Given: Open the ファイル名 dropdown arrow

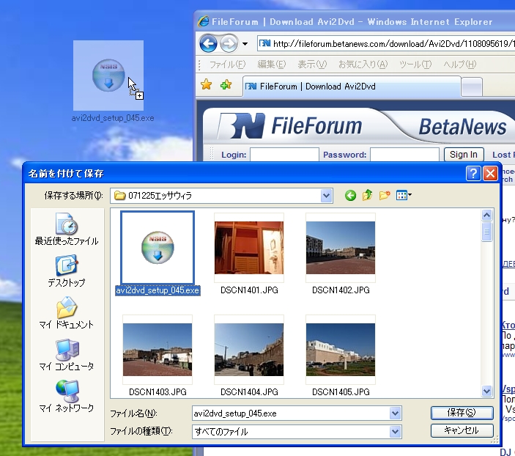Looking at the screenshot, I should tap(395, 413).
